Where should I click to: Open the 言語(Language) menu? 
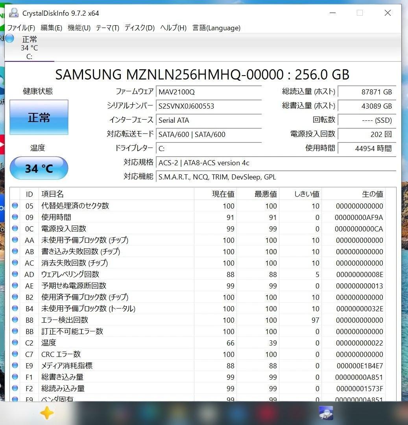click(216, 28)
